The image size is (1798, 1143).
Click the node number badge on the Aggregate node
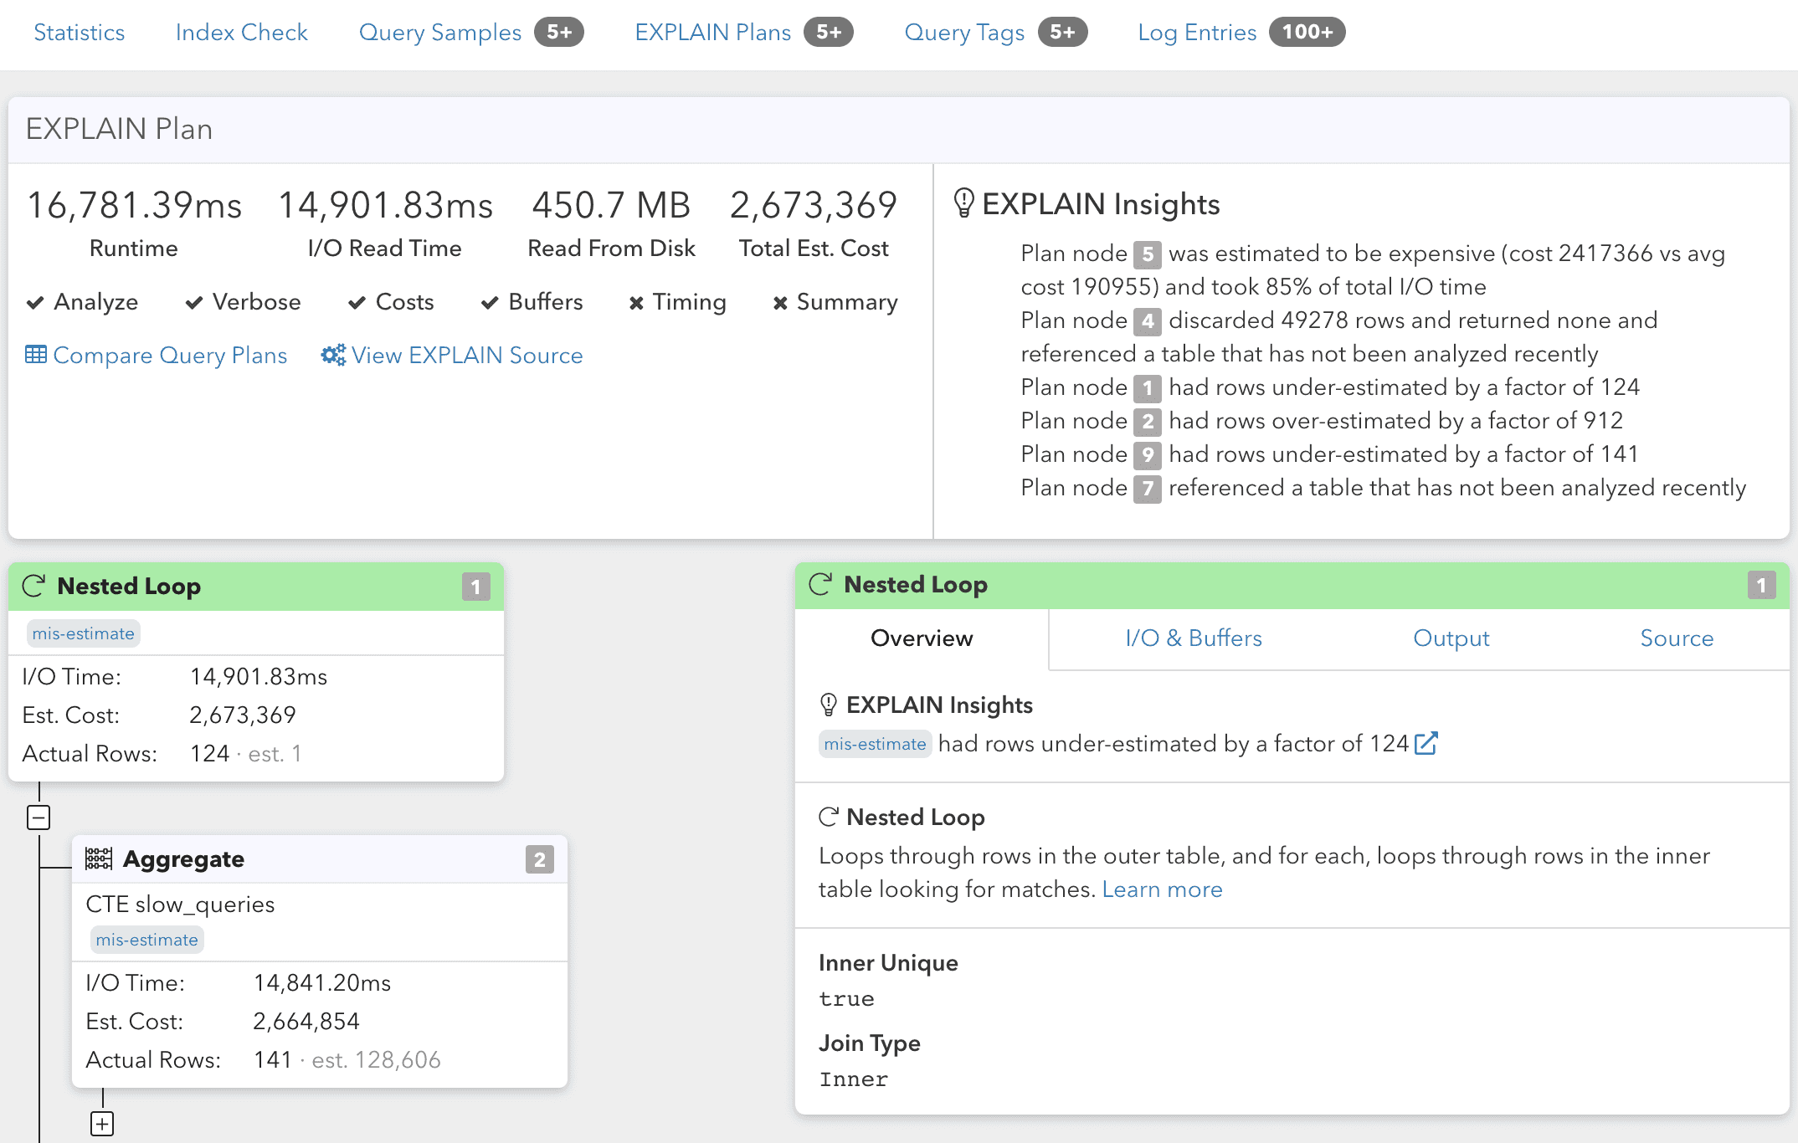(x=540, y=859)
